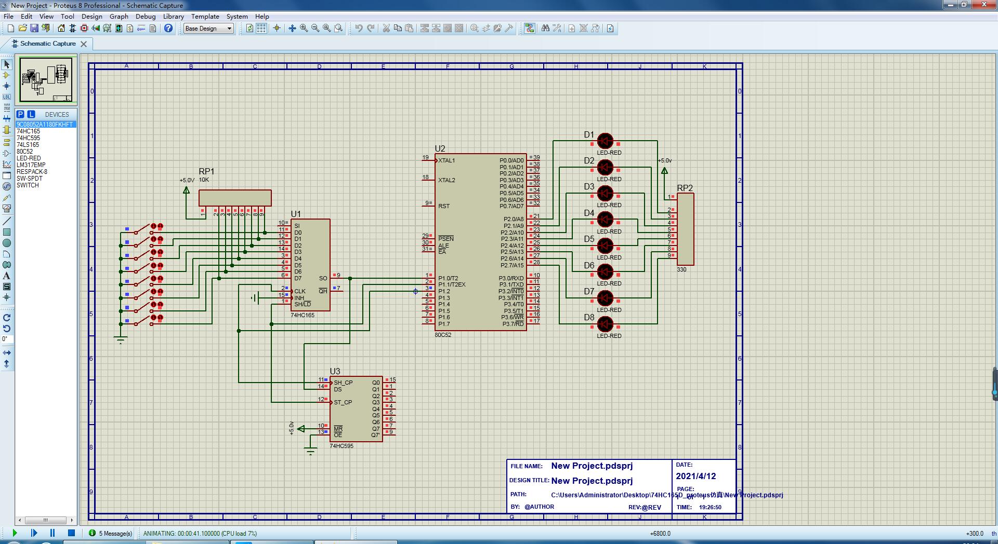The image size is (998, 544).
Task: Click the Zoom Out magnifier
Action: (x=315, y=29)
